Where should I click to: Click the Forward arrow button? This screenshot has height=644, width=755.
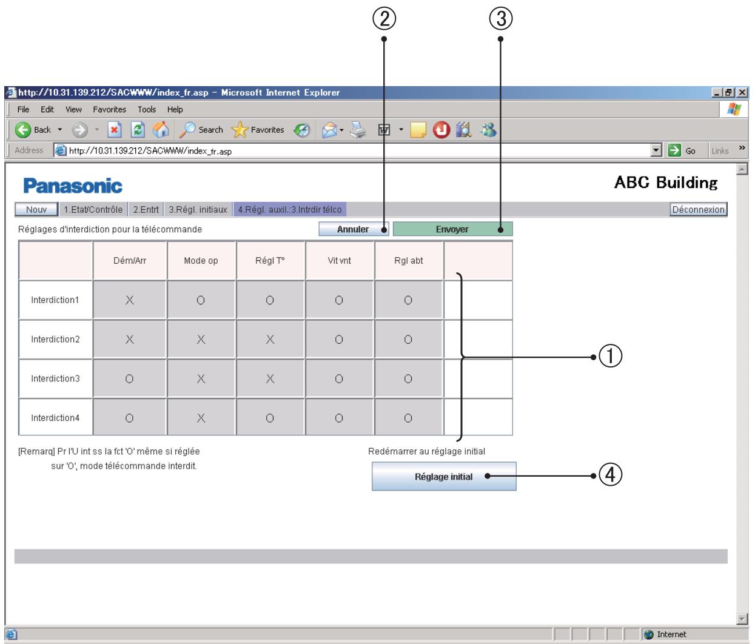click(x=80, y=130)
